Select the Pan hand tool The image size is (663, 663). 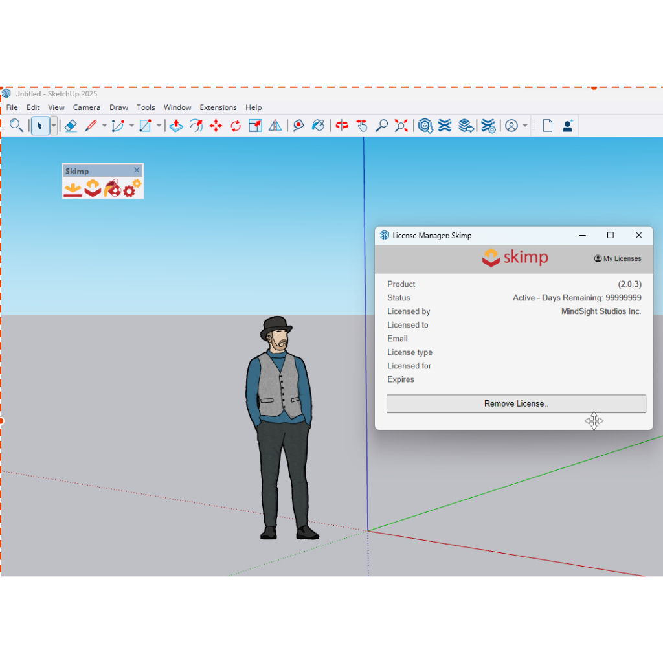pos(362,126)
